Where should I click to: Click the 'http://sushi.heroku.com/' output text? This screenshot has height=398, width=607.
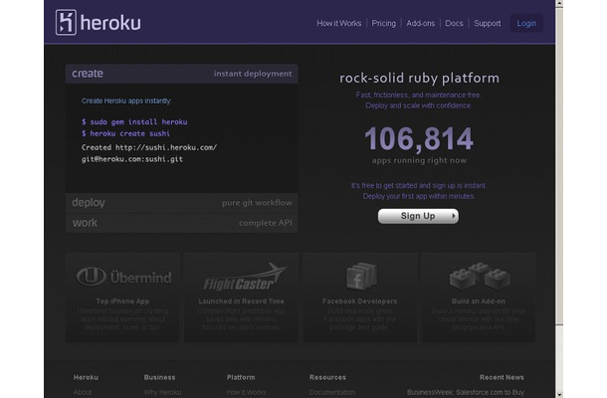(166, 147)
